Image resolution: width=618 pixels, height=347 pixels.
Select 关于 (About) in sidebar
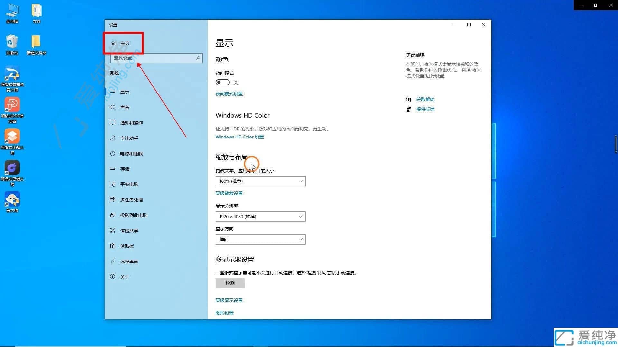(x=125, y=276)
